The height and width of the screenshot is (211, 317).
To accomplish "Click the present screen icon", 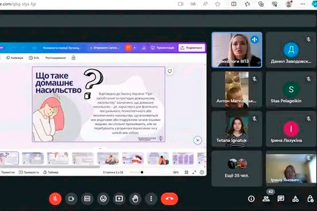I will pos(119,199).
